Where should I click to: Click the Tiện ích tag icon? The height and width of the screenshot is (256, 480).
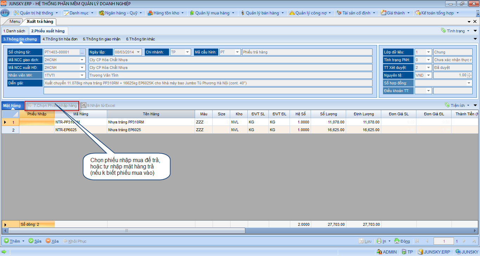447,105
